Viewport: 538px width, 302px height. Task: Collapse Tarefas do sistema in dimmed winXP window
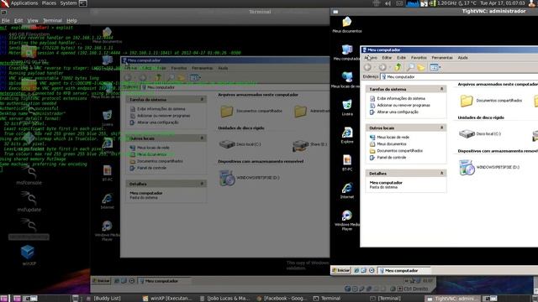[202, 99]
